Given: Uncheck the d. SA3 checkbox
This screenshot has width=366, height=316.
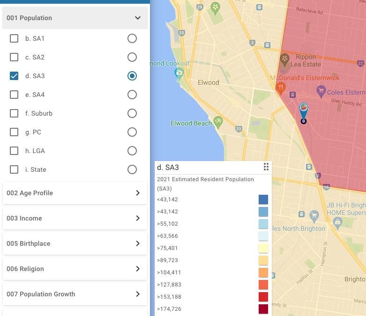Looking at the screenshot, I should [15, 76].
